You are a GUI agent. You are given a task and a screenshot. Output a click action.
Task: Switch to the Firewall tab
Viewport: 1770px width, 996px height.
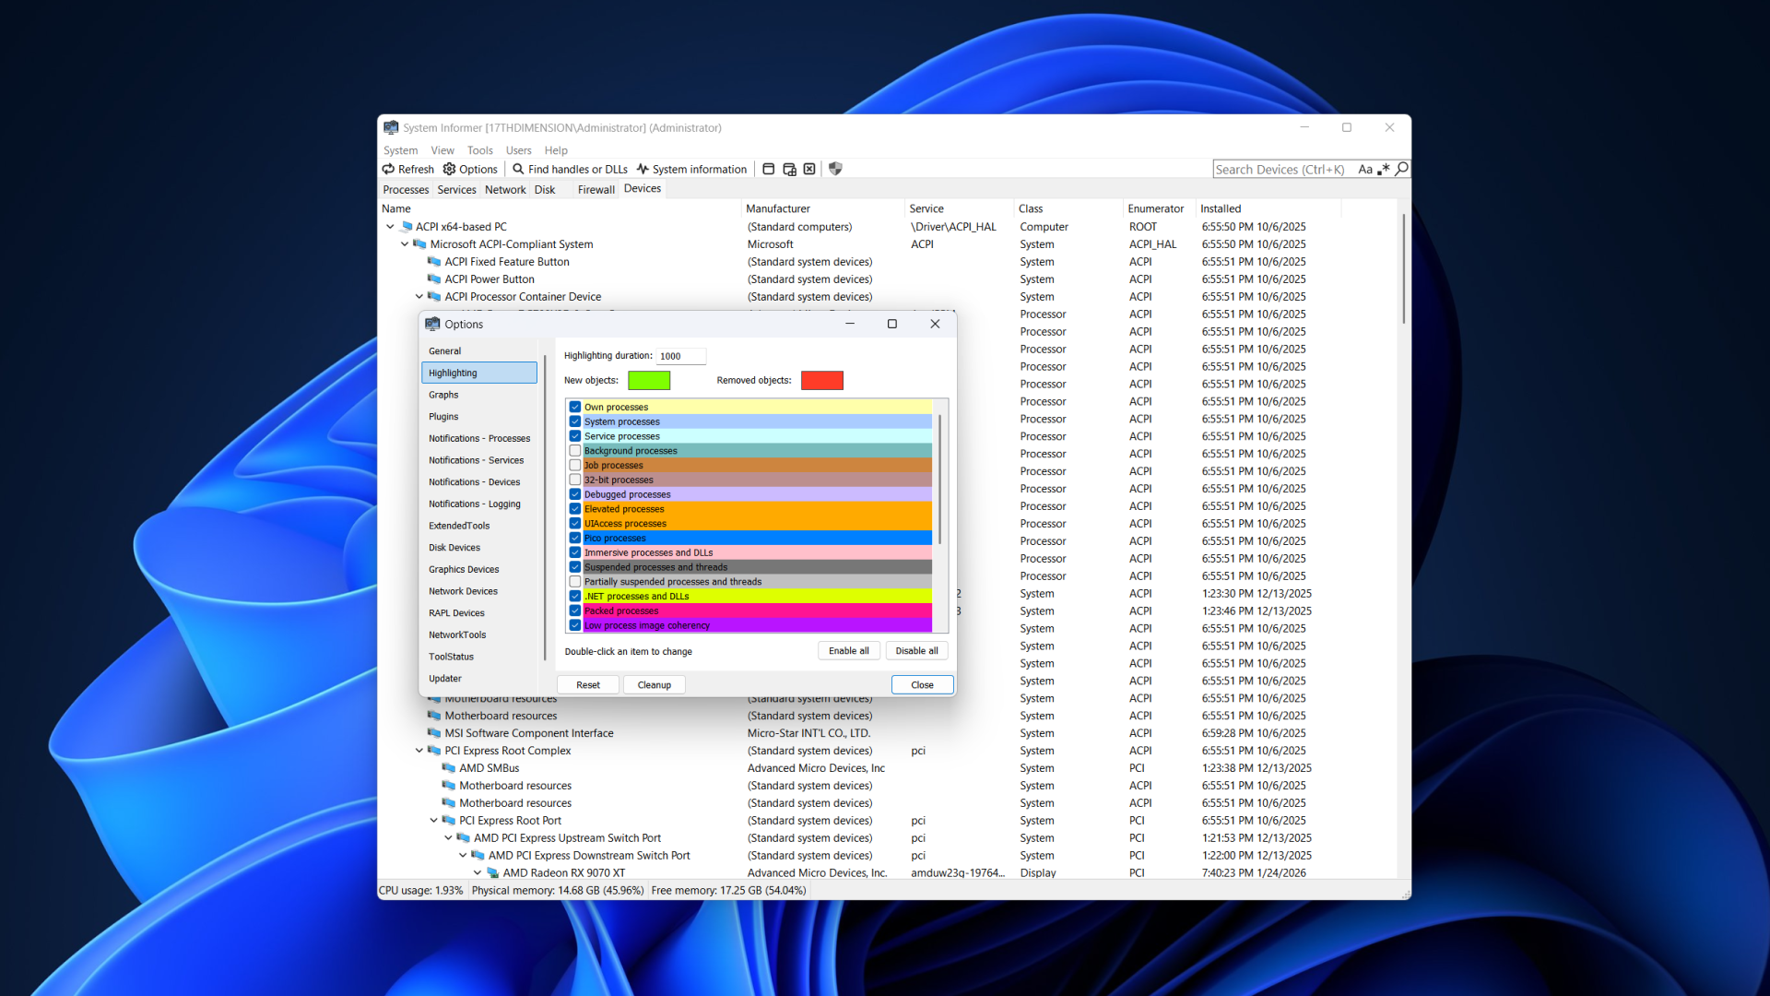596,190
